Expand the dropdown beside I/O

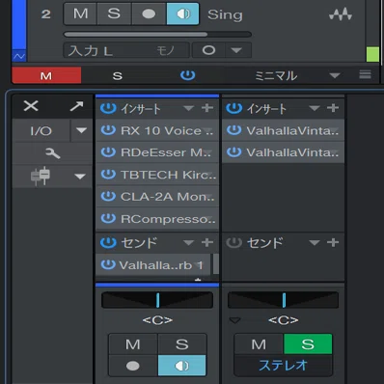[x=81, y=130]
